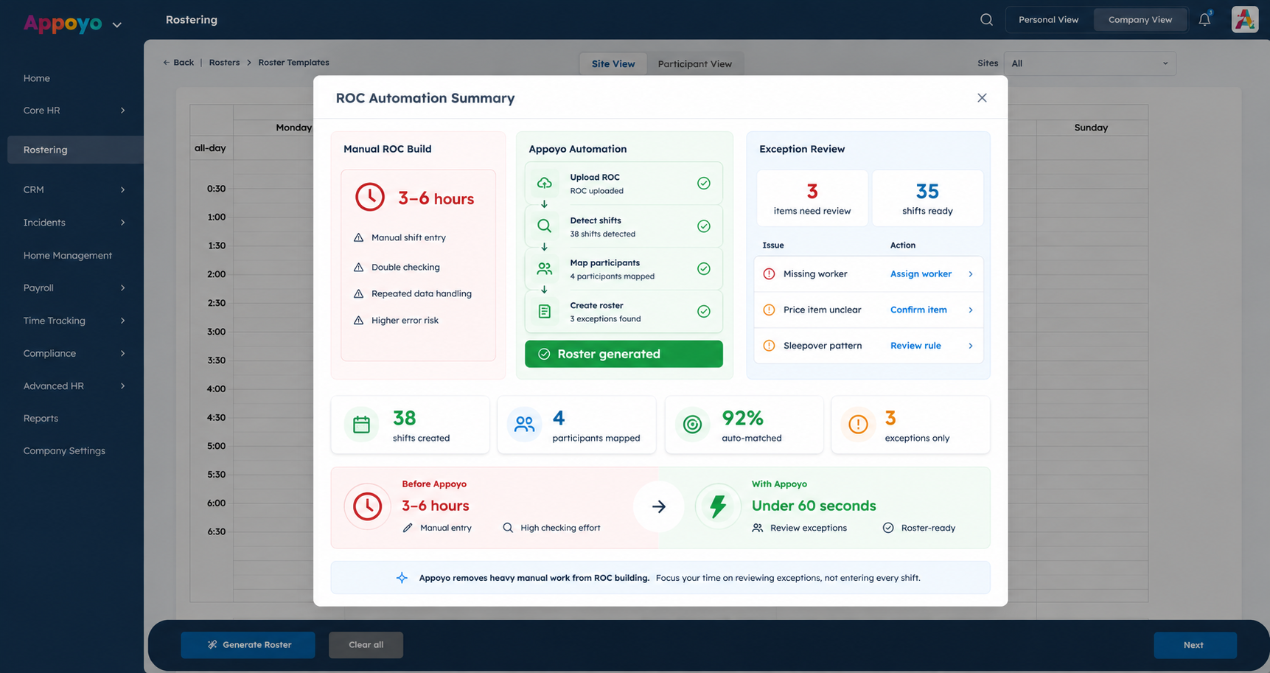
Task: Close the ROC Automation Summary dialog
Action: click(x=982, y=98)
